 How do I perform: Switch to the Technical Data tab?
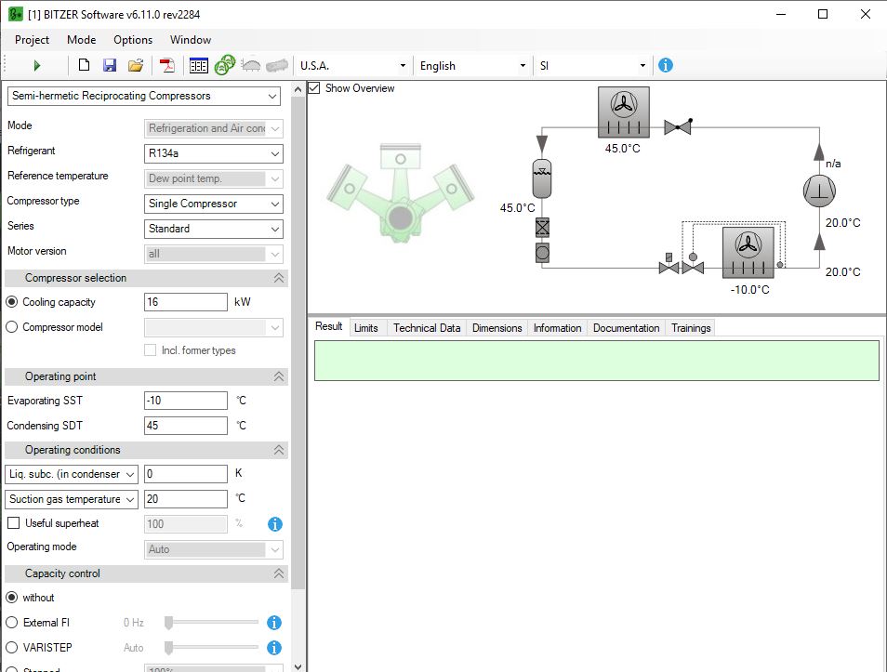(x=427, y=328)
